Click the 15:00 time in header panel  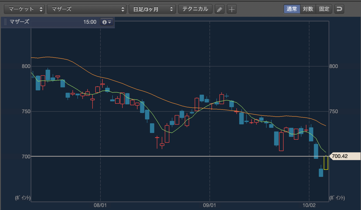coord(90,22)
